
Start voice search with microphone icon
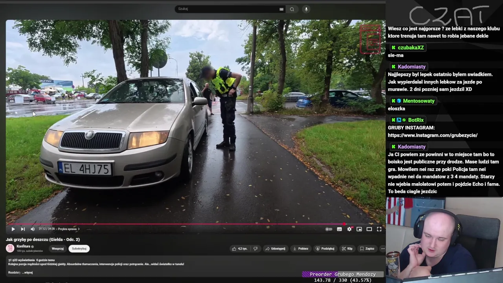306,9
